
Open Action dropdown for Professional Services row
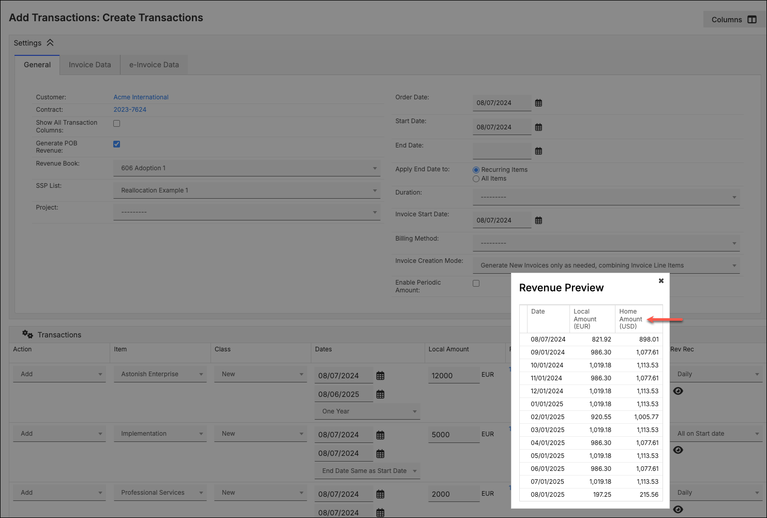tap(59, 493)
